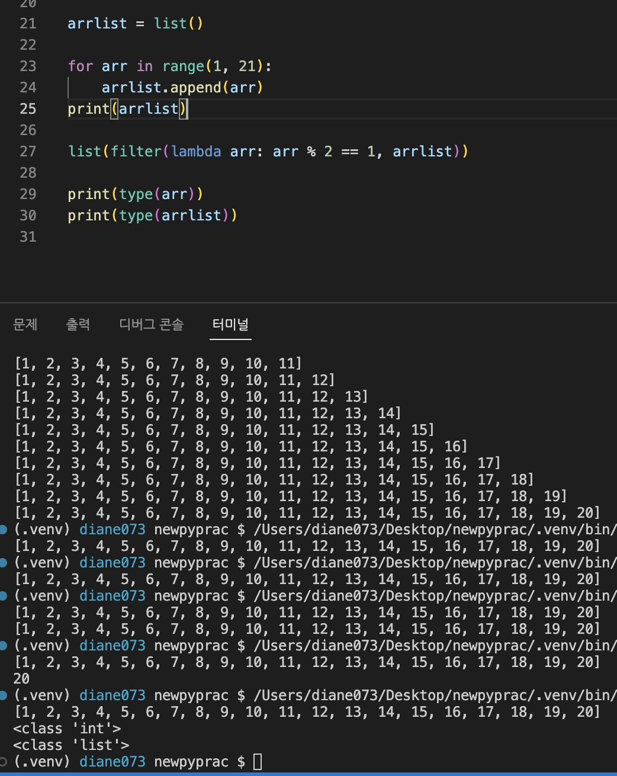Select line number 30 in the gutter
This screenshot has width=617, height=776.
coord(28,216)
